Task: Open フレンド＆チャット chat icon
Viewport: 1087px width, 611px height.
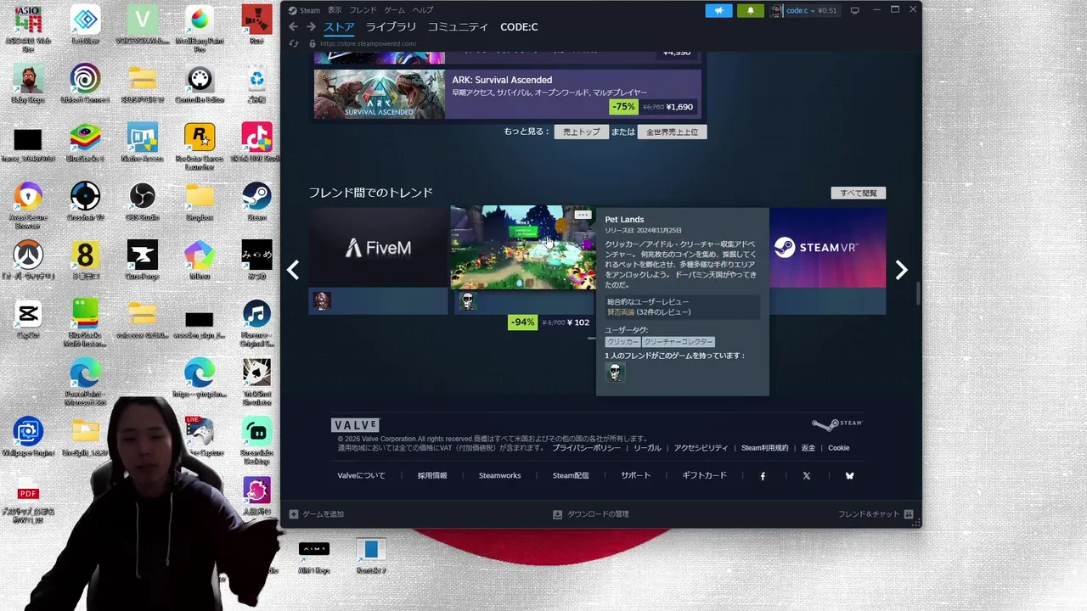Action: 909,514
